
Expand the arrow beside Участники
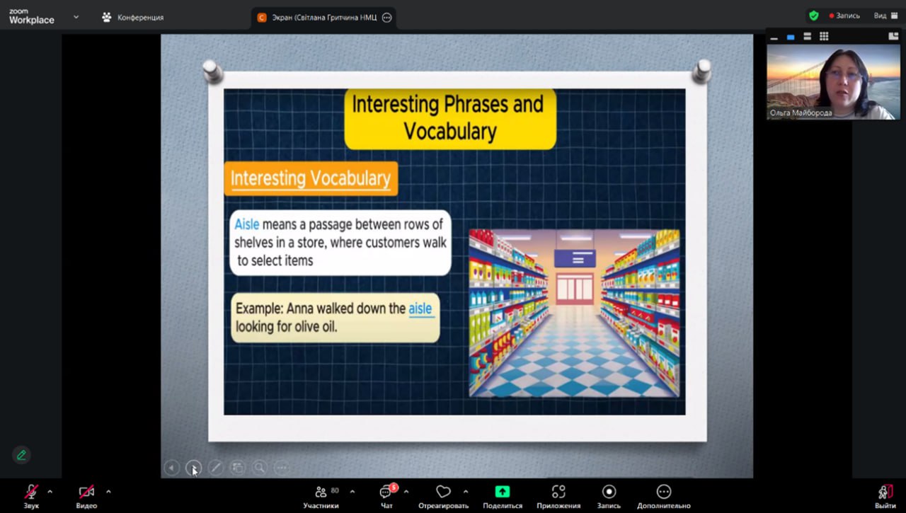point(352,491)
